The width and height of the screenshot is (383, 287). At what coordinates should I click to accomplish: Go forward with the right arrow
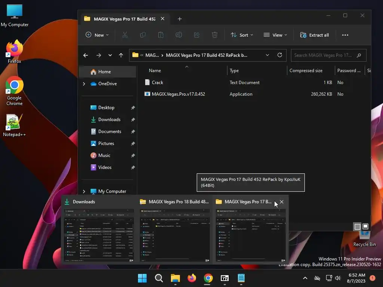tap(98, 55)
